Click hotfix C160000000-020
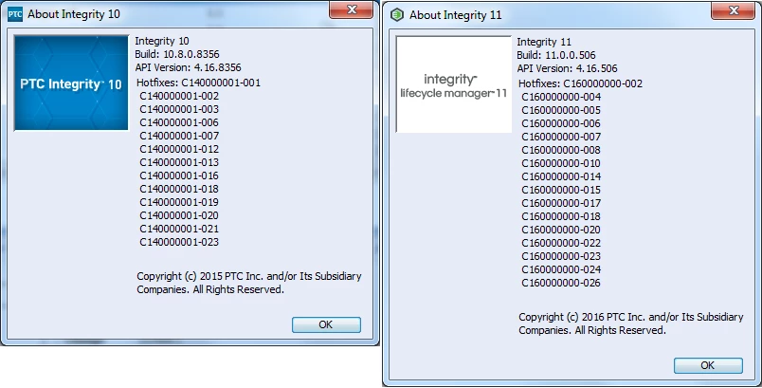Image resolution: width=762 pixels, height=388 pixels. pos(561,230)
